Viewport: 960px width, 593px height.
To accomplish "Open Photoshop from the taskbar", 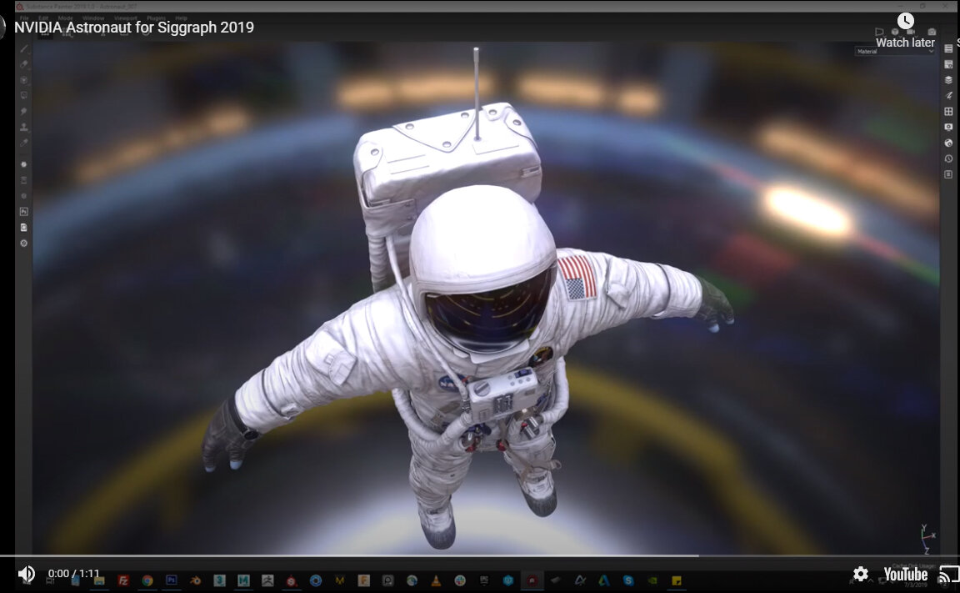I will click(x=172, y=580).
